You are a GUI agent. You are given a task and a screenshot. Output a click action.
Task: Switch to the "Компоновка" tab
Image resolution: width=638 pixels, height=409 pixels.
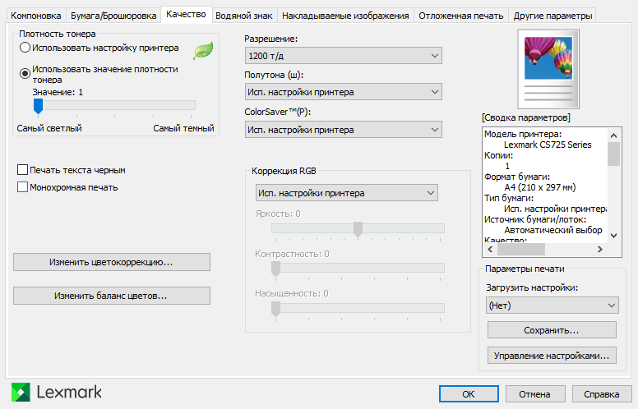click(36, 16)
